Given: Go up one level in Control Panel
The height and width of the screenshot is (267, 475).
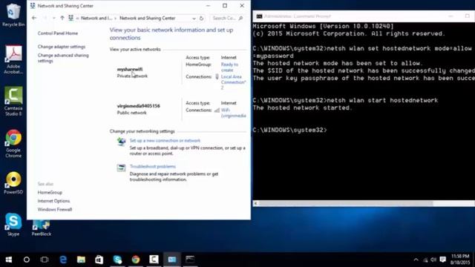Looking at the screenshot, I should tap(62, 18).
